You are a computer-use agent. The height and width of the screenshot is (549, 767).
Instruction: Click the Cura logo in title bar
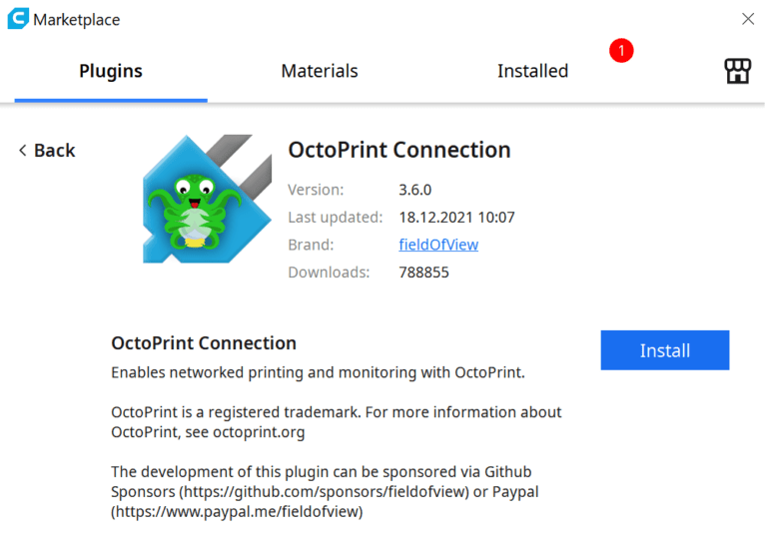[18, 19]
